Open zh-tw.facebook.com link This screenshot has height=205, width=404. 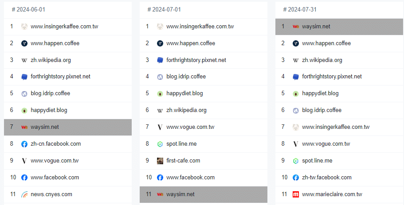coord(326,178)
